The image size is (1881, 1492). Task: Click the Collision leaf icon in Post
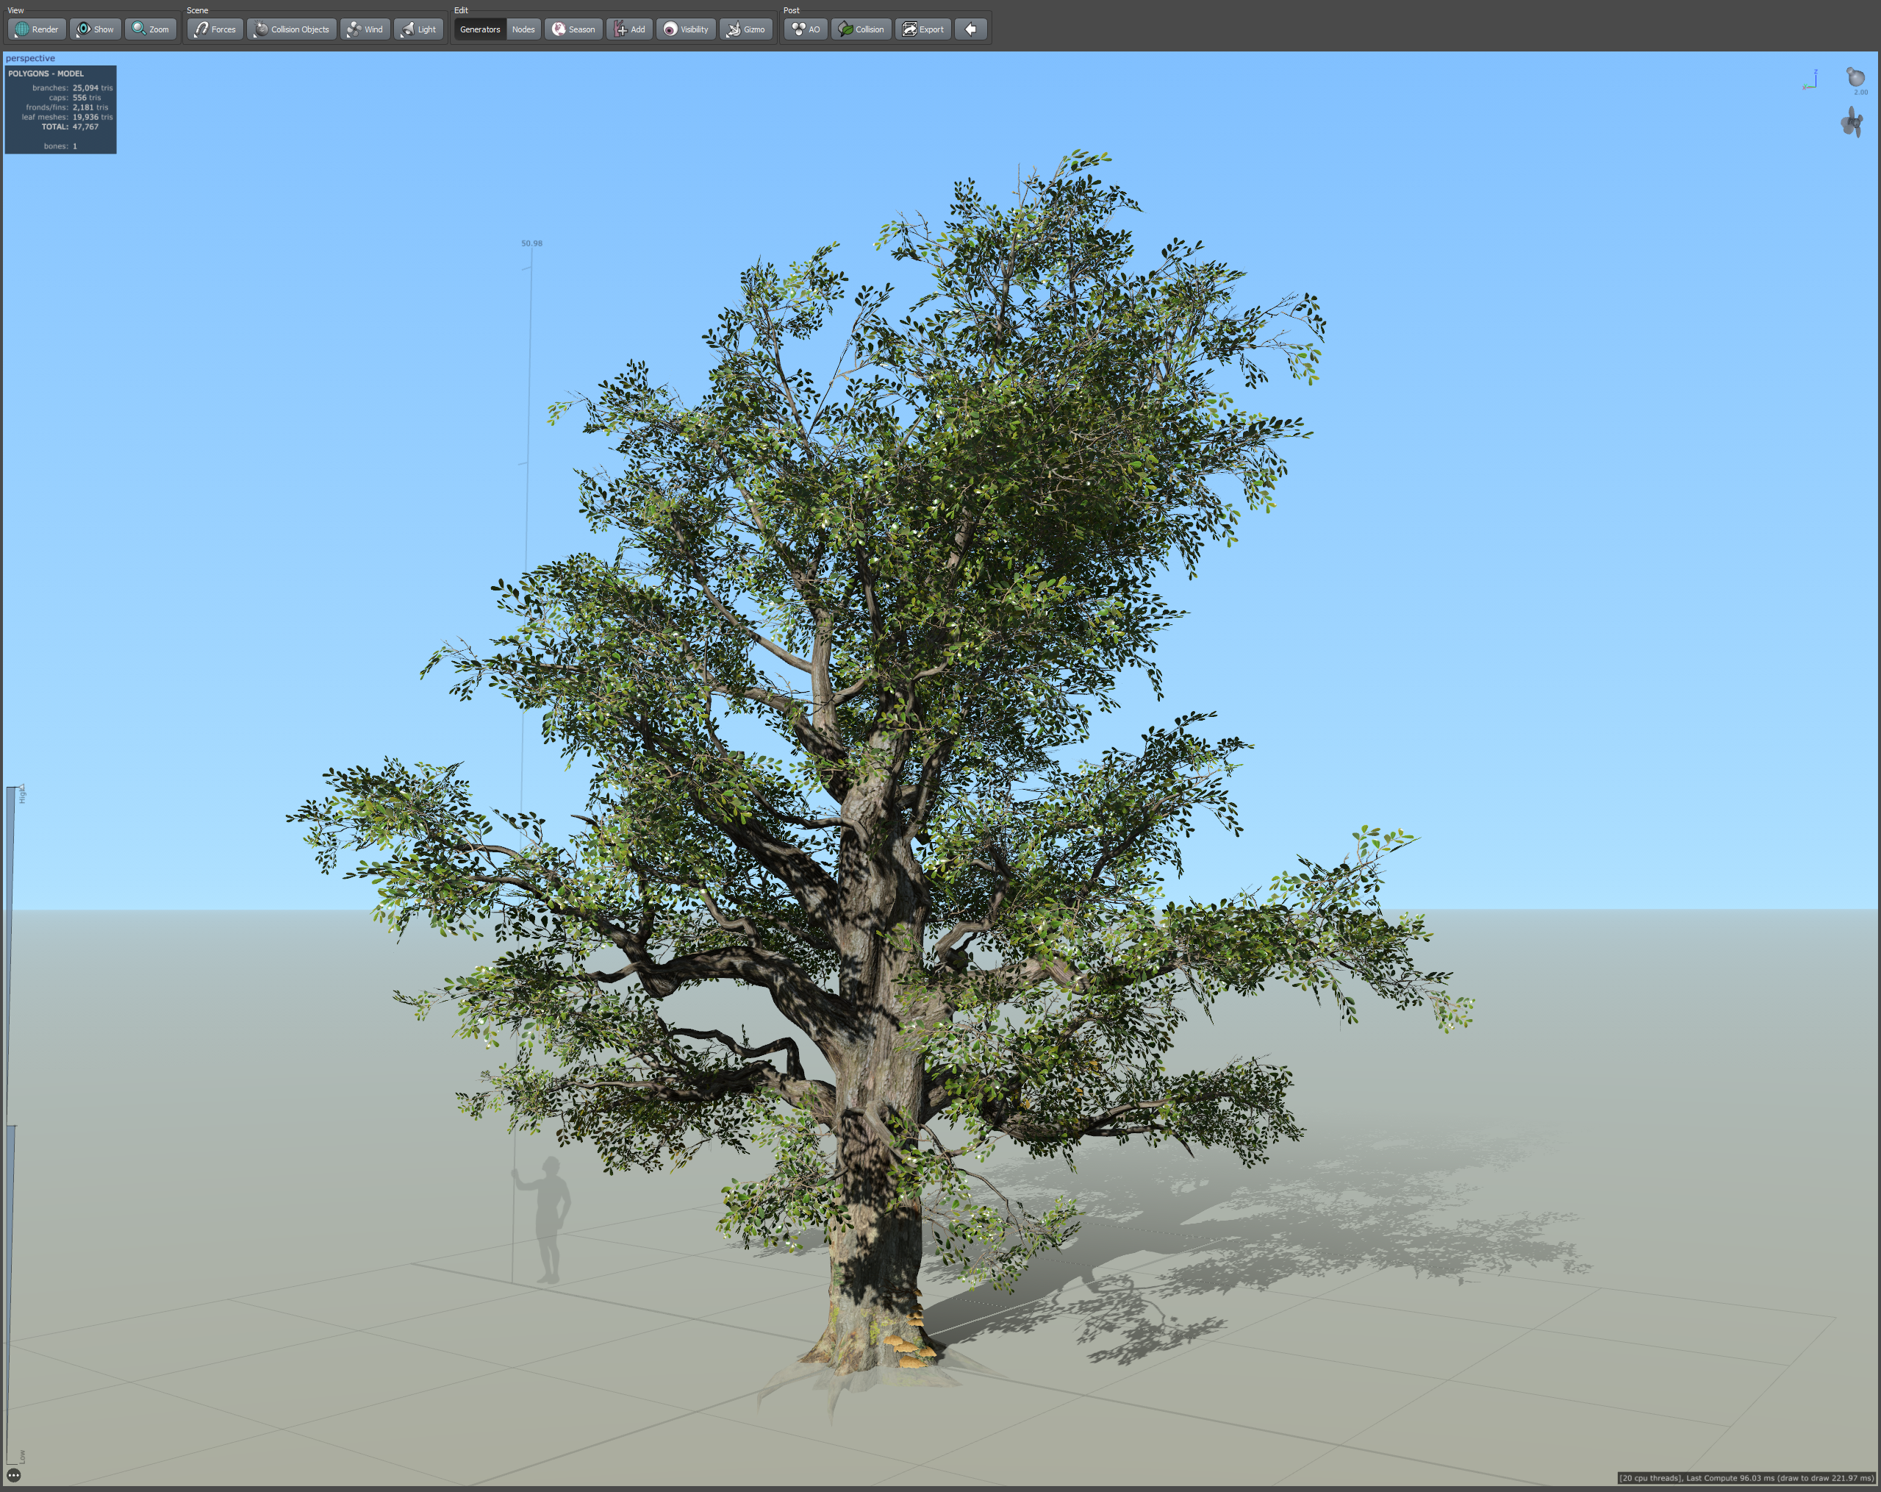click(x=861, y=29)
